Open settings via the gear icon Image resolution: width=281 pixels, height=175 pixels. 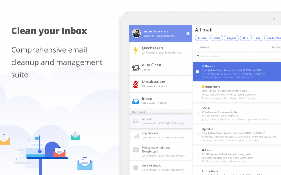point(188,34)
